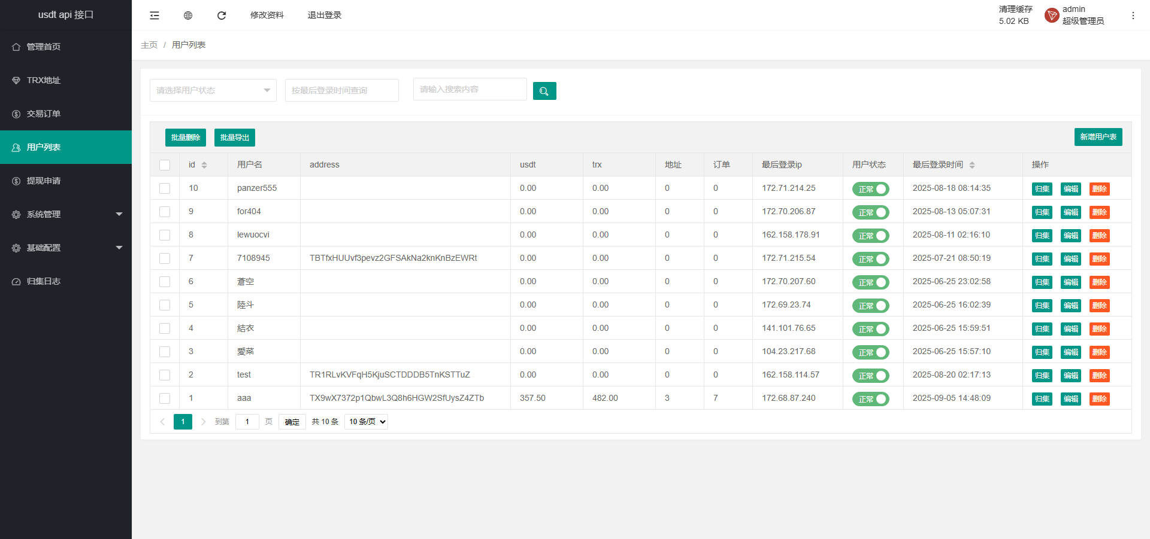1150x539 pixels.
Task: Click the 新增用户表 button
Action: [1098, 137]
